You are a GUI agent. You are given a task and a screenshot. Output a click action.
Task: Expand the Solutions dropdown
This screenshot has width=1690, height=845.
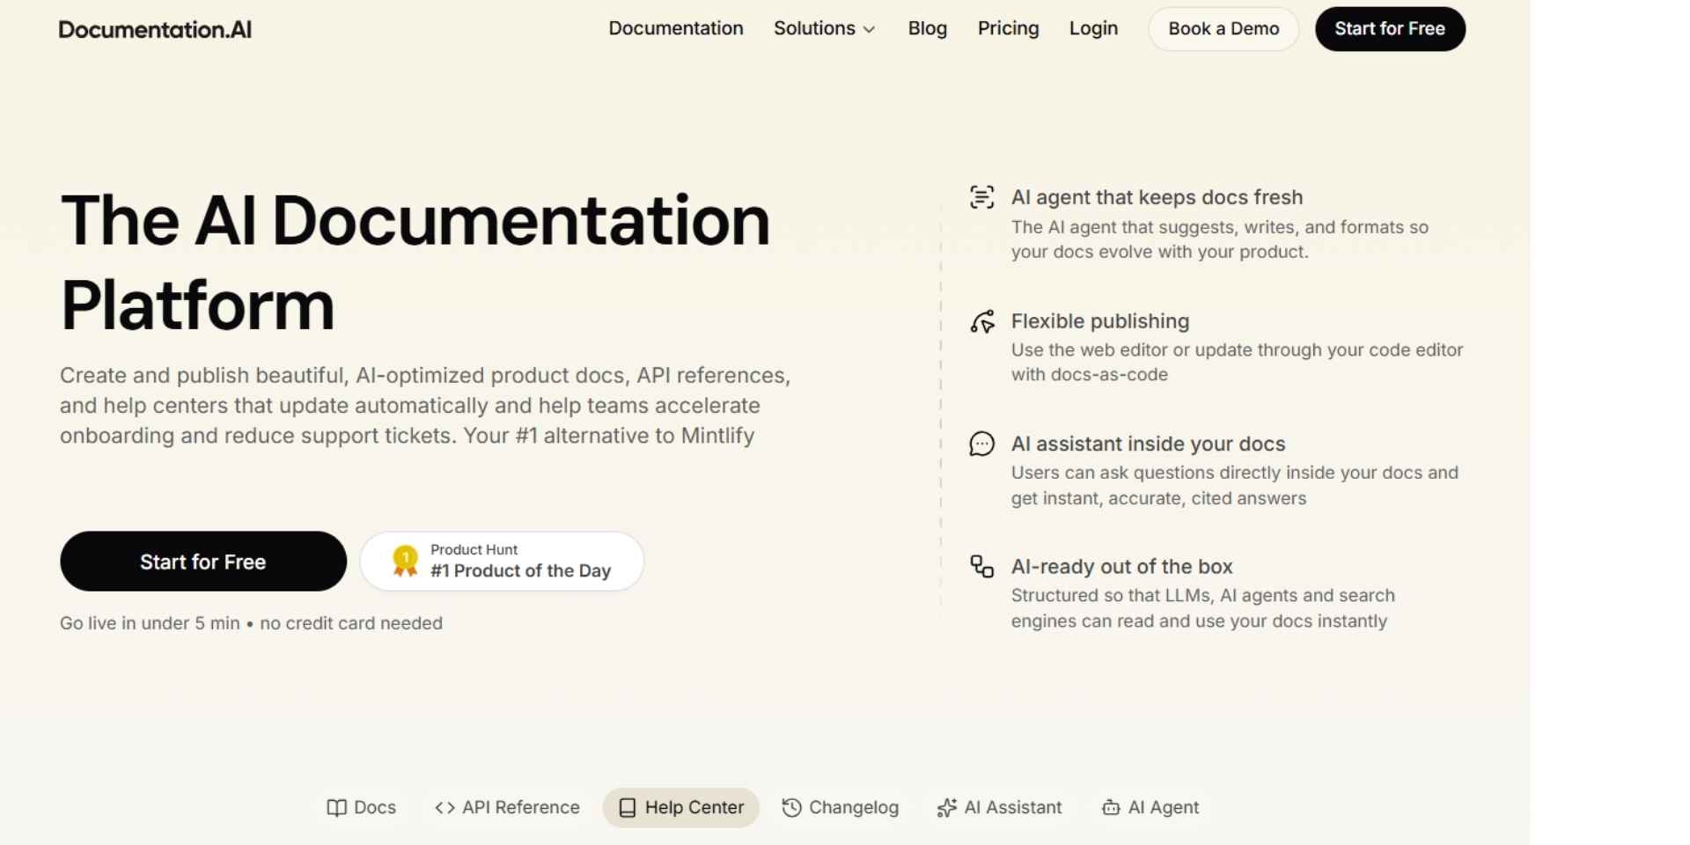click(824, 28)
